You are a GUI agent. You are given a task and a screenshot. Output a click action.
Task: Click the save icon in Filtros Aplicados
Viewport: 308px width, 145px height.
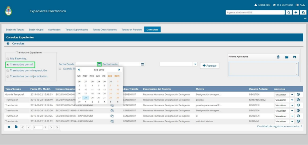tap(295, 57)
